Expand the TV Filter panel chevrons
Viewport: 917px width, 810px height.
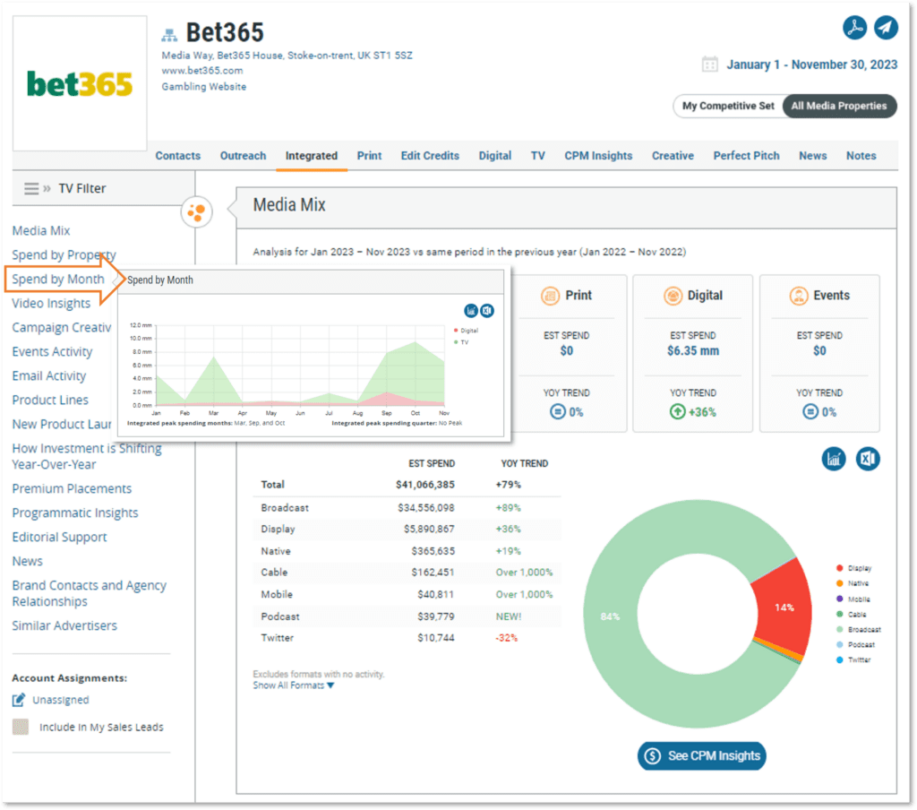pyautogui.click(x=47, y=188)
